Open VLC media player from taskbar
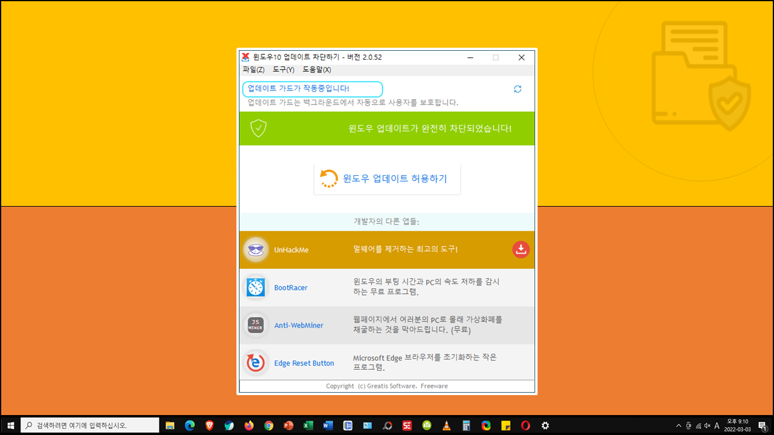This screenshot has width=774, height=435. [x=447, y=425]
